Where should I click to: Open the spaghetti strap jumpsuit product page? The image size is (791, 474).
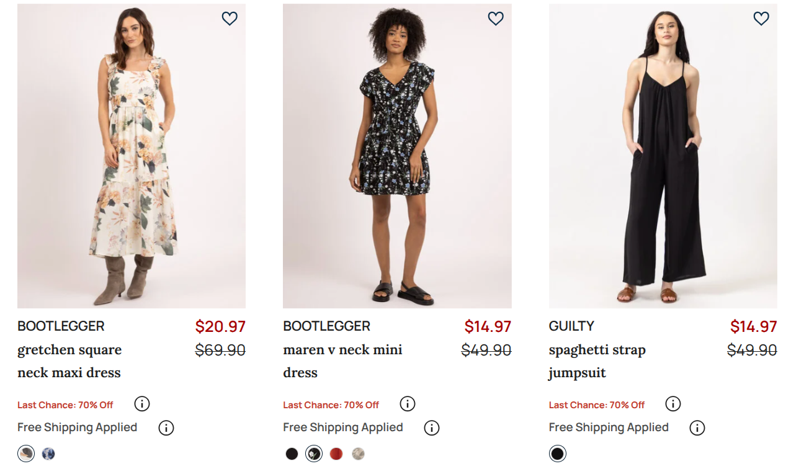tap(597, 361)
